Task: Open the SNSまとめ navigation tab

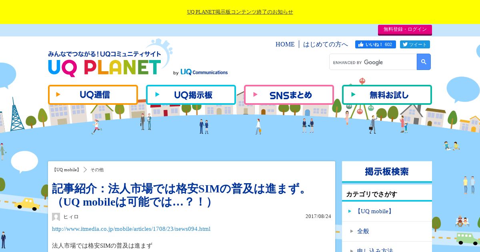Action: pyautogui.click(x=289, y=95)
